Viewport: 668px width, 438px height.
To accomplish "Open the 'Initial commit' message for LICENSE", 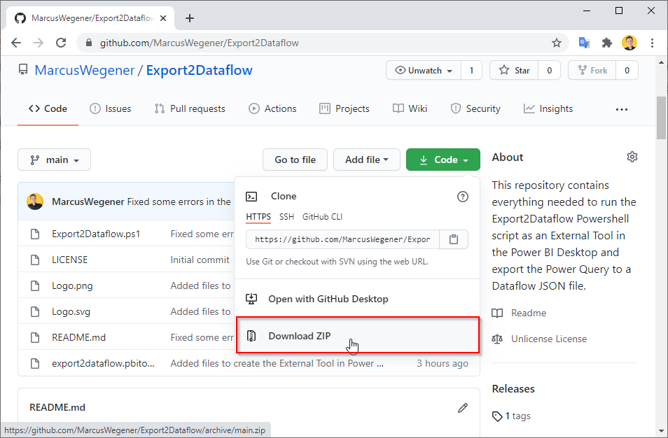I will coord(200,260).
